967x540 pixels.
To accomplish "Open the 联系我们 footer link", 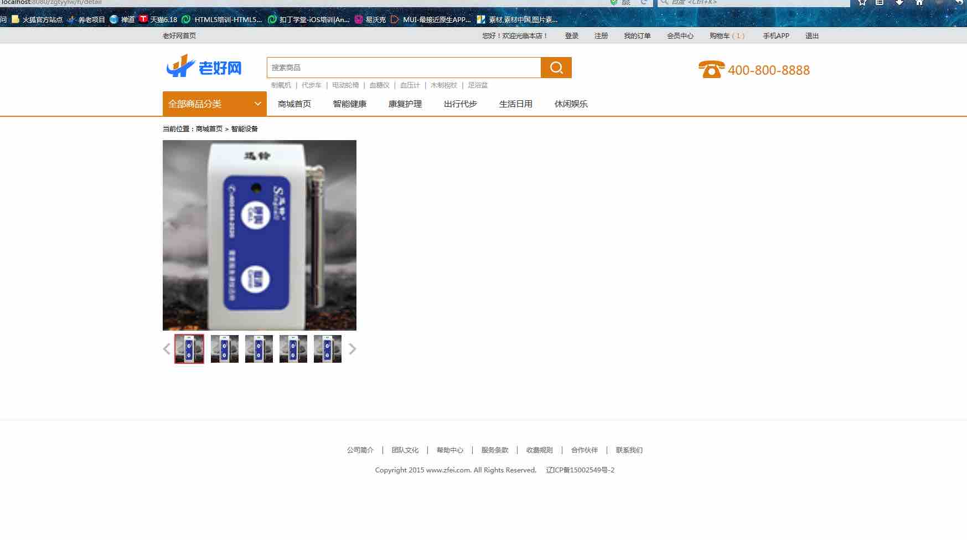I will tap(629, 450).
